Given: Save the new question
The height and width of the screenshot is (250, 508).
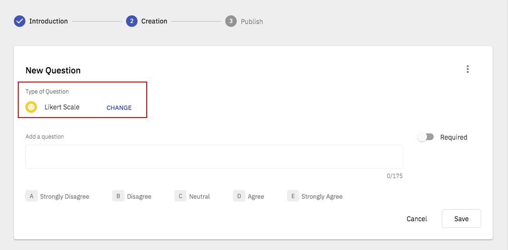Looking at the screenshot, I should pyautogui.click(x=462, y=218).
